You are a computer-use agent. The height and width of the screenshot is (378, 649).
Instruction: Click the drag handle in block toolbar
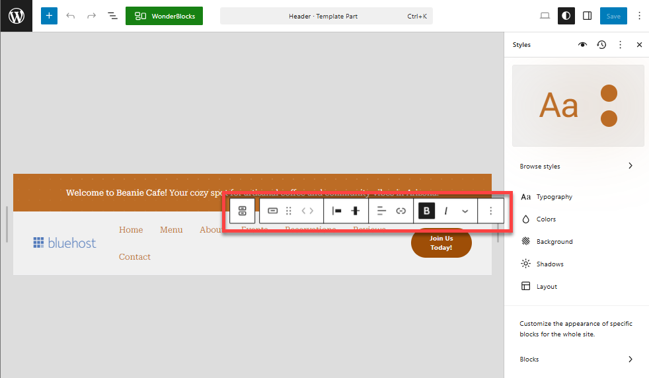tap(289, 211)
